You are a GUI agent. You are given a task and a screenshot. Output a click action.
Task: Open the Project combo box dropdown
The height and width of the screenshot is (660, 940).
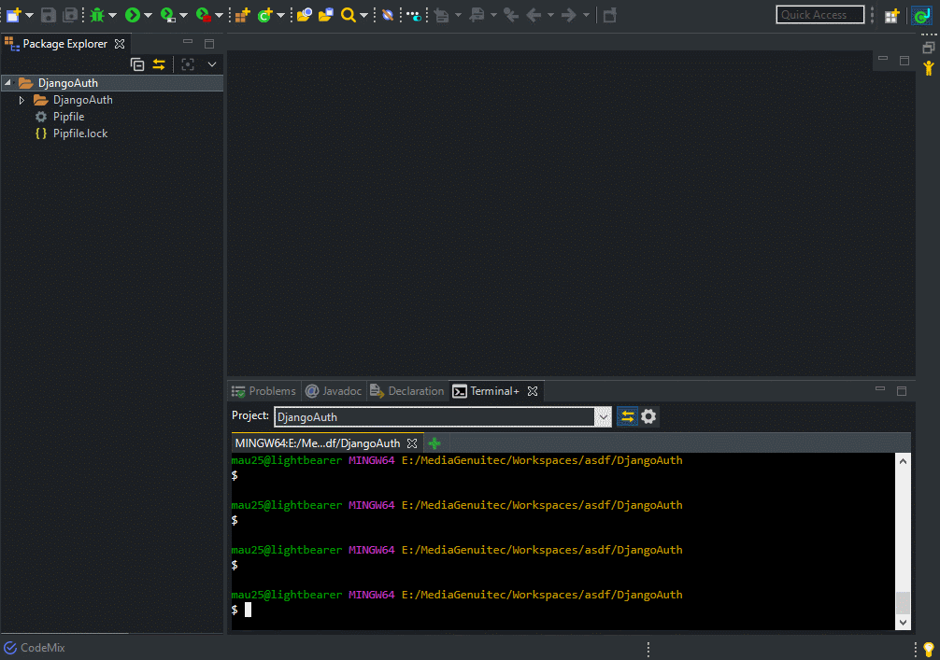(x=603, y=417)
